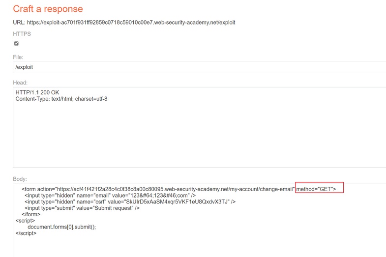Click the 'Head:' label
This screenshot has height=257, width=386.
click(x=20, y=83)
